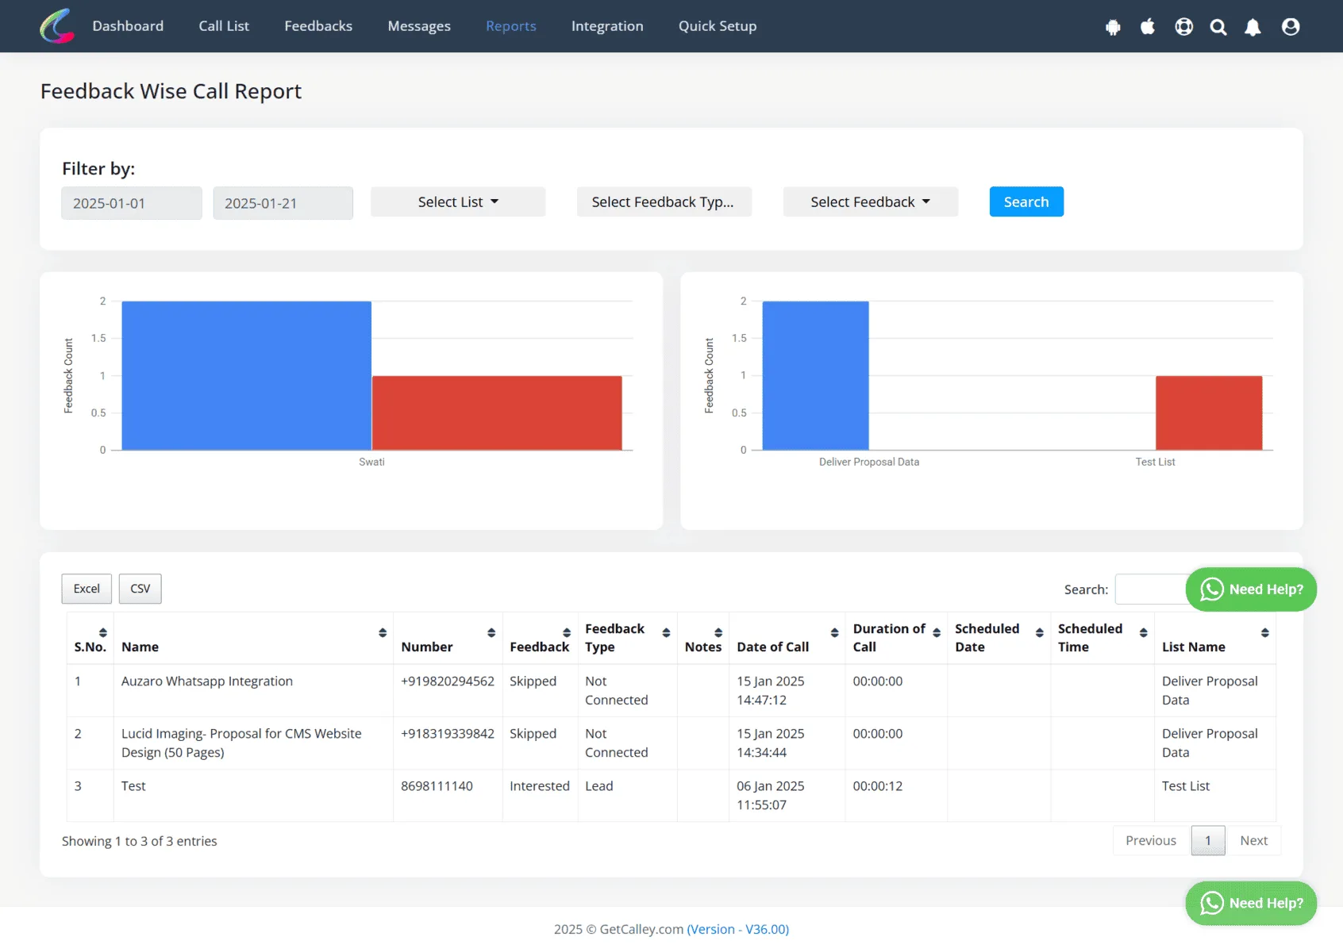Open the Select Feedback Type dropdown
The height and width of the screenshot is (952, 1343).
[x=664, y=202]
